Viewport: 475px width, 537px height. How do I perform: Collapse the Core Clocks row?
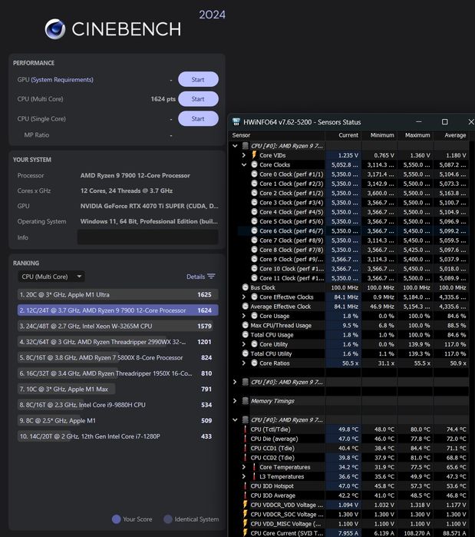244,164
